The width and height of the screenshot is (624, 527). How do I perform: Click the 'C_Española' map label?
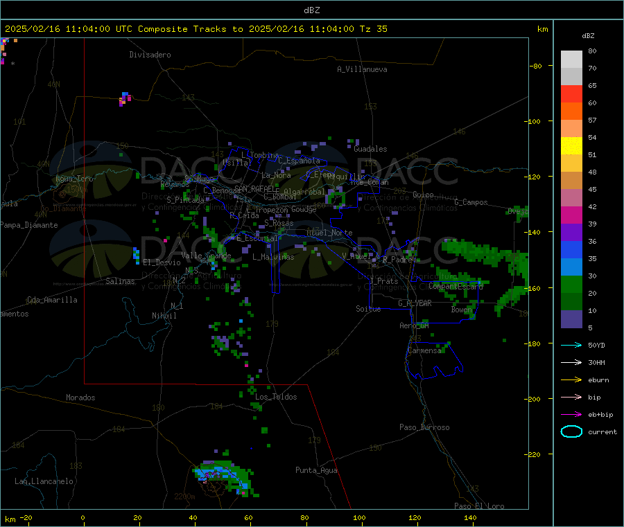tap(299, 161)
